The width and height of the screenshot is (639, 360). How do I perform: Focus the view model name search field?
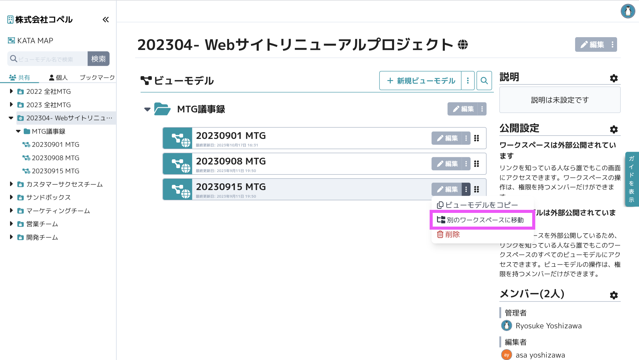click(x=48, y=59)
